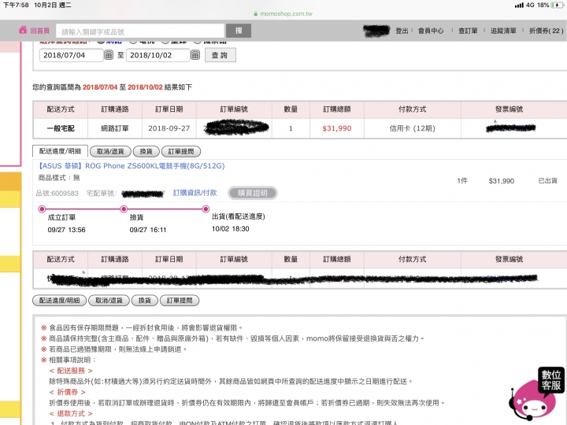Click 取消/退貨 for the second order
The height and width of the screenshot is (425, 567).
point(109,301)
